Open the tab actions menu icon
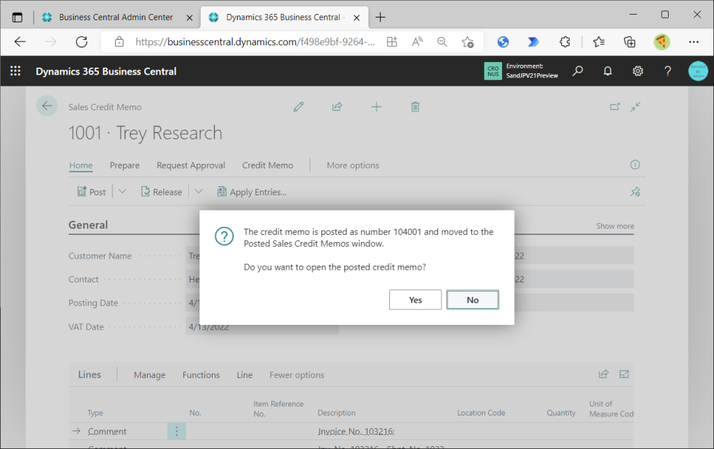Viewport: 714px width, 449px height. [17, 17]
